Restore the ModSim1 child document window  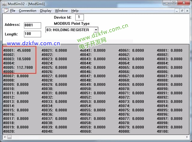[x=182, y=11]
